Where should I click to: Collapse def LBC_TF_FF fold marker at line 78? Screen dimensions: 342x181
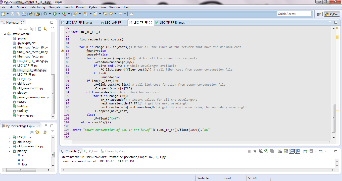pyautogui.click(x=71, y=32)
